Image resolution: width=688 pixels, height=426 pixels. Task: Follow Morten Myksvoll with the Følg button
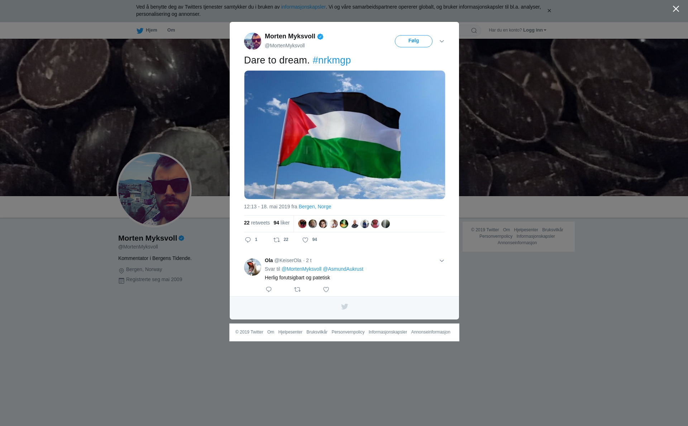tap(414, 41)
